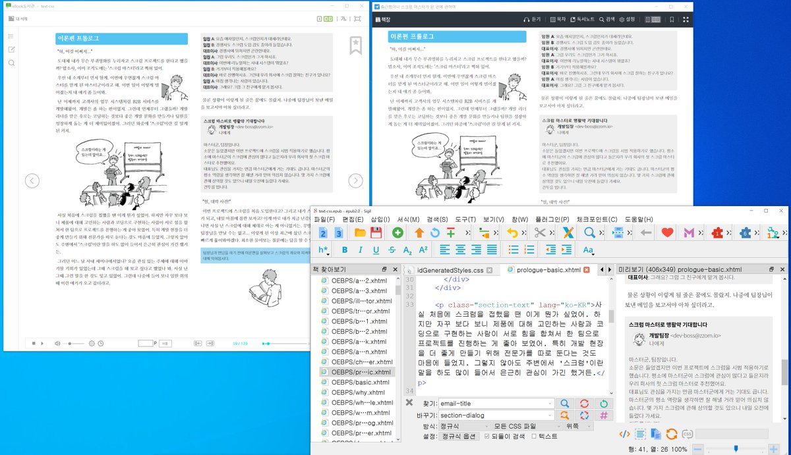791x455 pixels.
Task: Click 정규식 옵션 button
Action: click(x=459, y=436)
